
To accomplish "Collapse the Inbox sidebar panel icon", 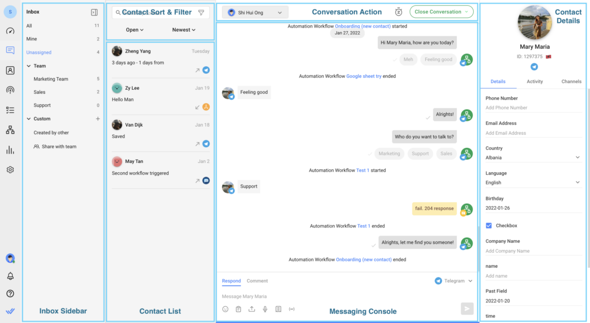I will coord(94,13).
